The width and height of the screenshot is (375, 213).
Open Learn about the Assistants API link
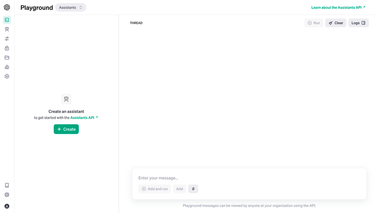coord(339,8)
